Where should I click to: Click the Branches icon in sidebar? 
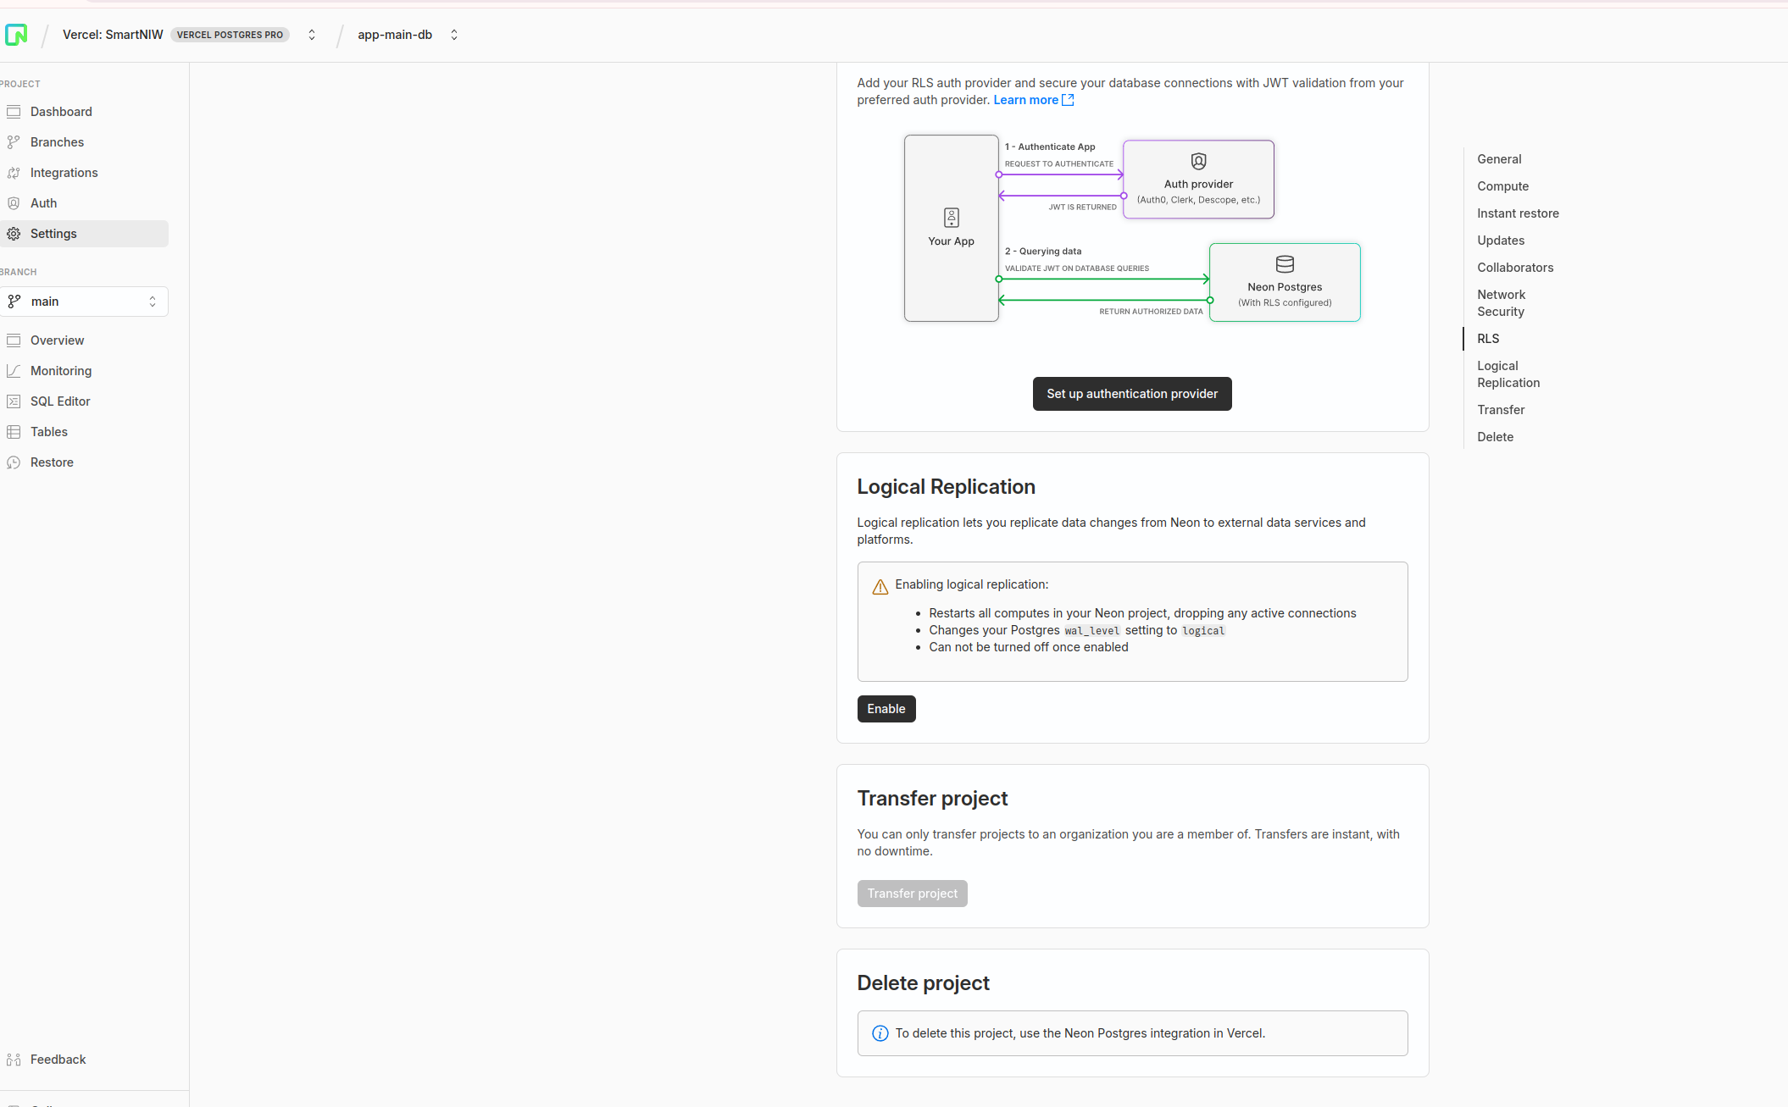[14, 142]
